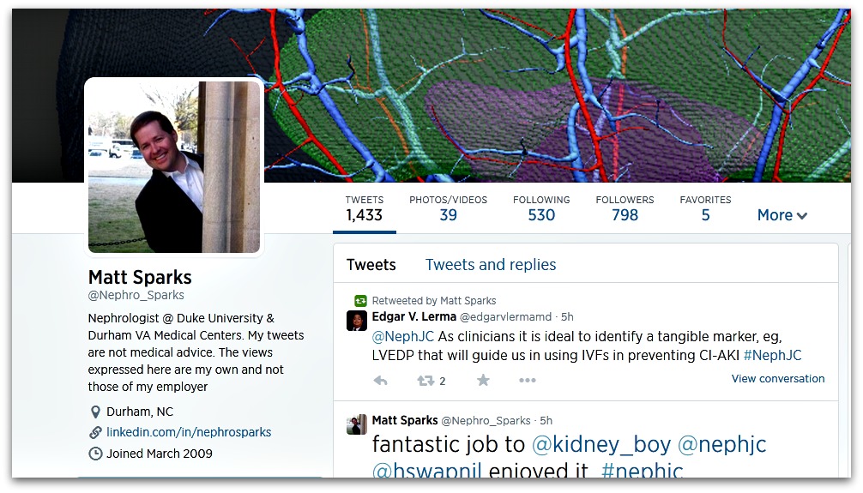863x493 pixels.
Task: Click 'Retweeted by Matt Sparks' text
Action: point(434,300)
